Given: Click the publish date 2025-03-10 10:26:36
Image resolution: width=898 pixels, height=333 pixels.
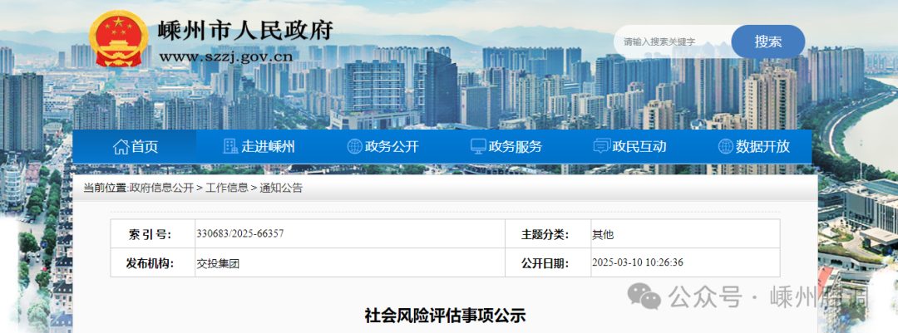Looking at the screenshot, I should [637, 263].
